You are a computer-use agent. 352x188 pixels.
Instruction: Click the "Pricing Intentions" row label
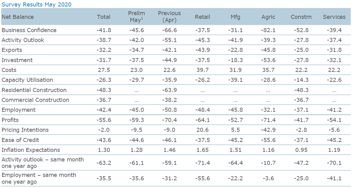pos(25,130)
